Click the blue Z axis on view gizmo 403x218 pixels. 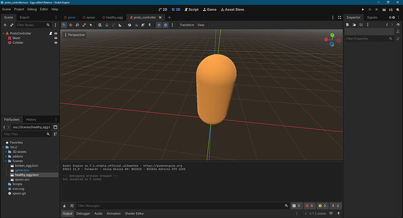[x=332, y=44]
